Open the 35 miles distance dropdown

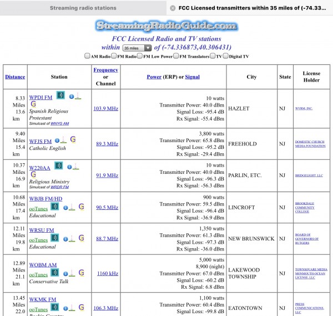[137, 48]
